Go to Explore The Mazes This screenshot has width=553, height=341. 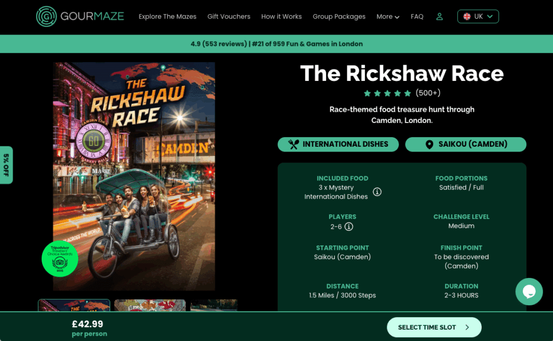coord(167,17)
